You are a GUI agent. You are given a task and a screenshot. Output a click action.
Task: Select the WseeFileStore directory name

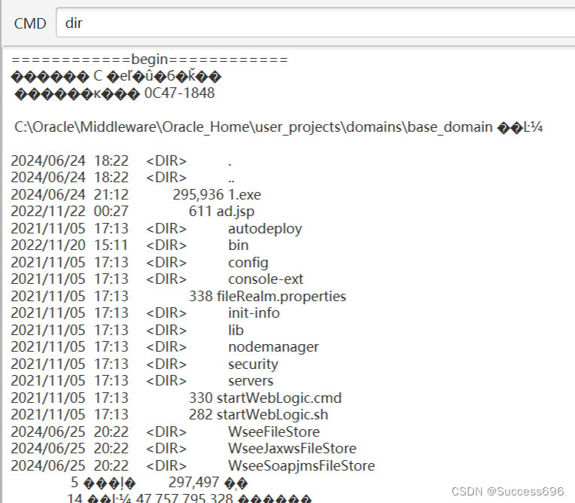tap(274, 431)
